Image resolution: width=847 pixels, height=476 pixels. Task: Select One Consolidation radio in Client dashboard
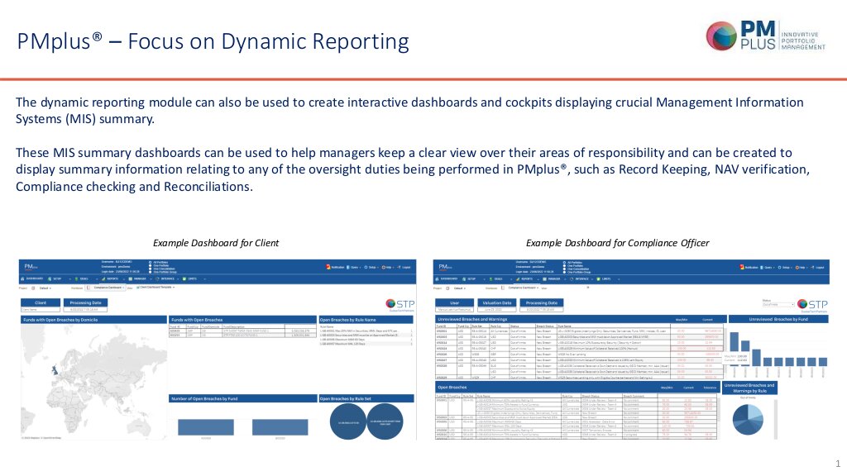point(151,269)
